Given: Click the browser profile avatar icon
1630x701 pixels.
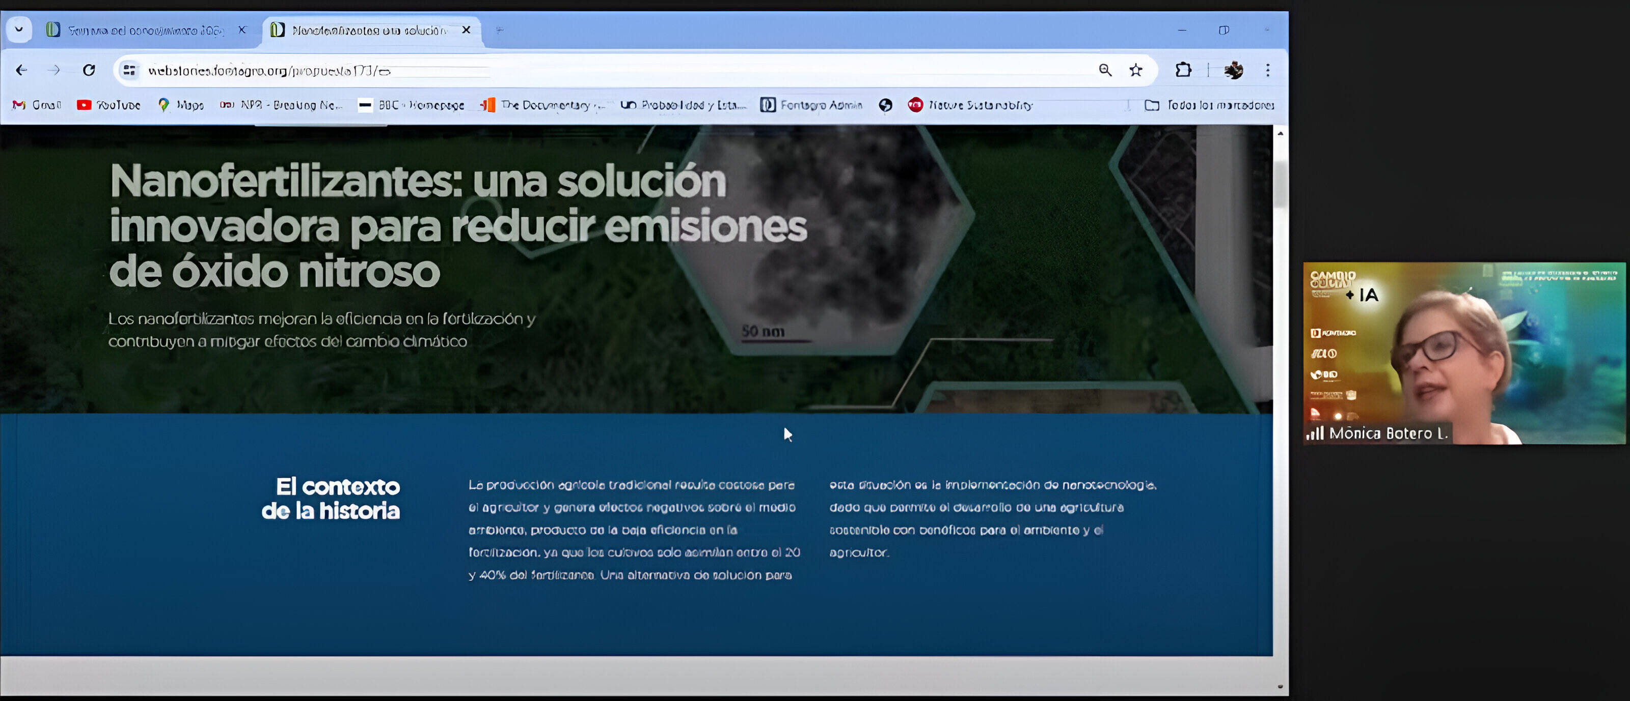Looking at the screenshot, I should pos(1233,70).
